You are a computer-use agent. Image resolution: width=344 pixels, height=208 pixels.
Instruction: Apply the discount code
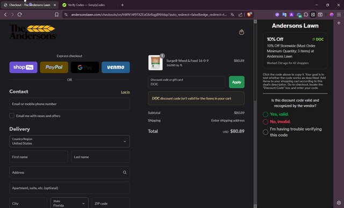pyautogui.click(x=236, y=82)
